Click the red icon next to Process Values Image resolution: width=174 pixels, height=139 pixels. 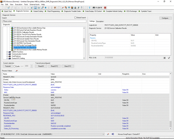(x=17, y=71)
